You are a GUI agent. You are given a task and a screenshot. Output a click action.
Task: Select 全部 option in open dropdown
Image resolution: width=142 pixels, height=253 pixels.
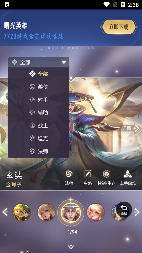[x=38, y=74]
